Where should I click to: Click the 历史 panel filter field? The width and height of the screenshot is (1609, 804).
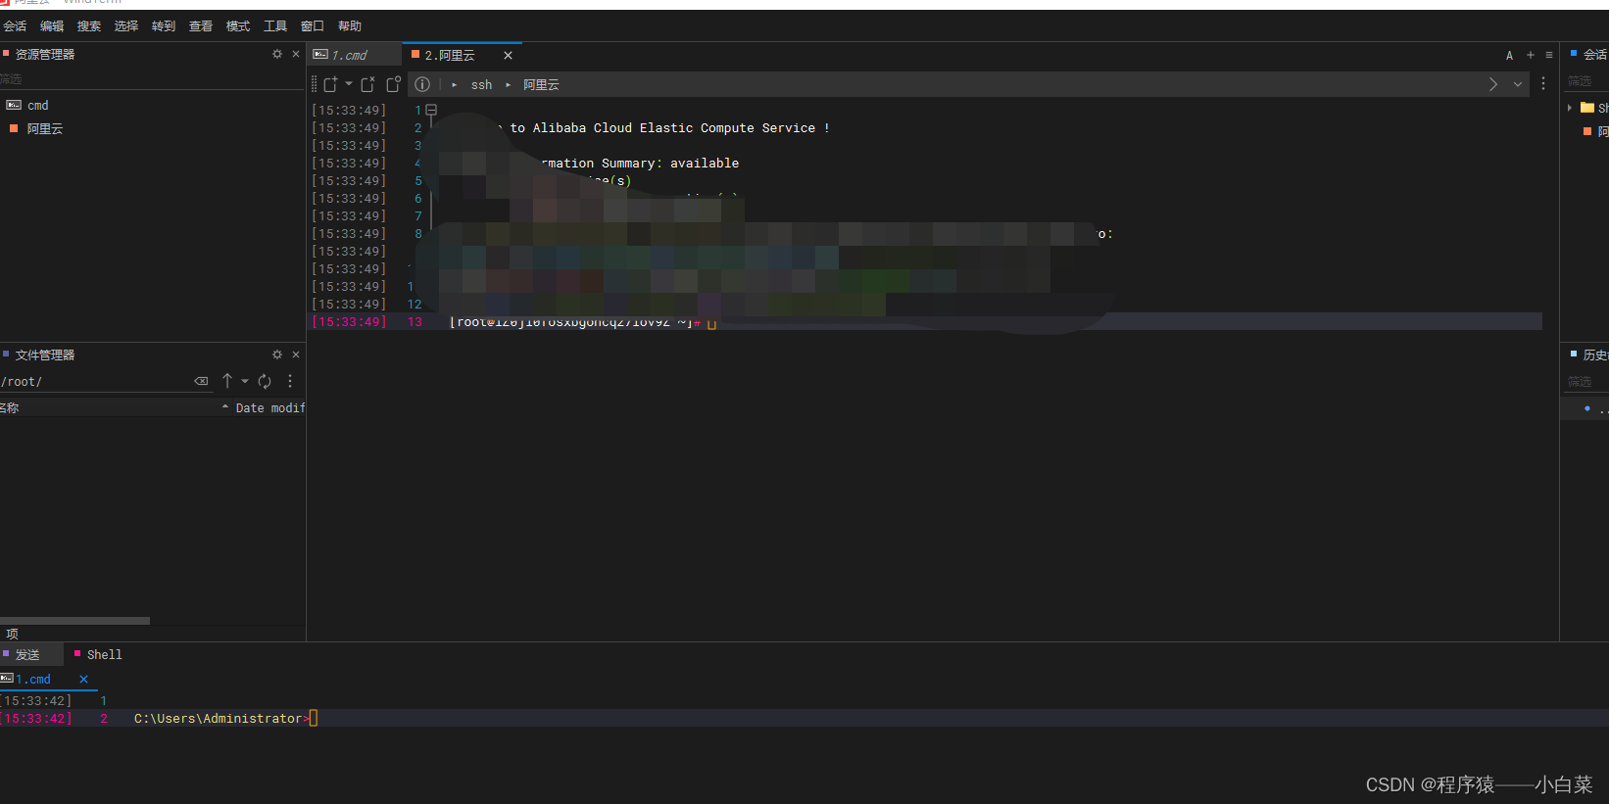(1586, 381)
